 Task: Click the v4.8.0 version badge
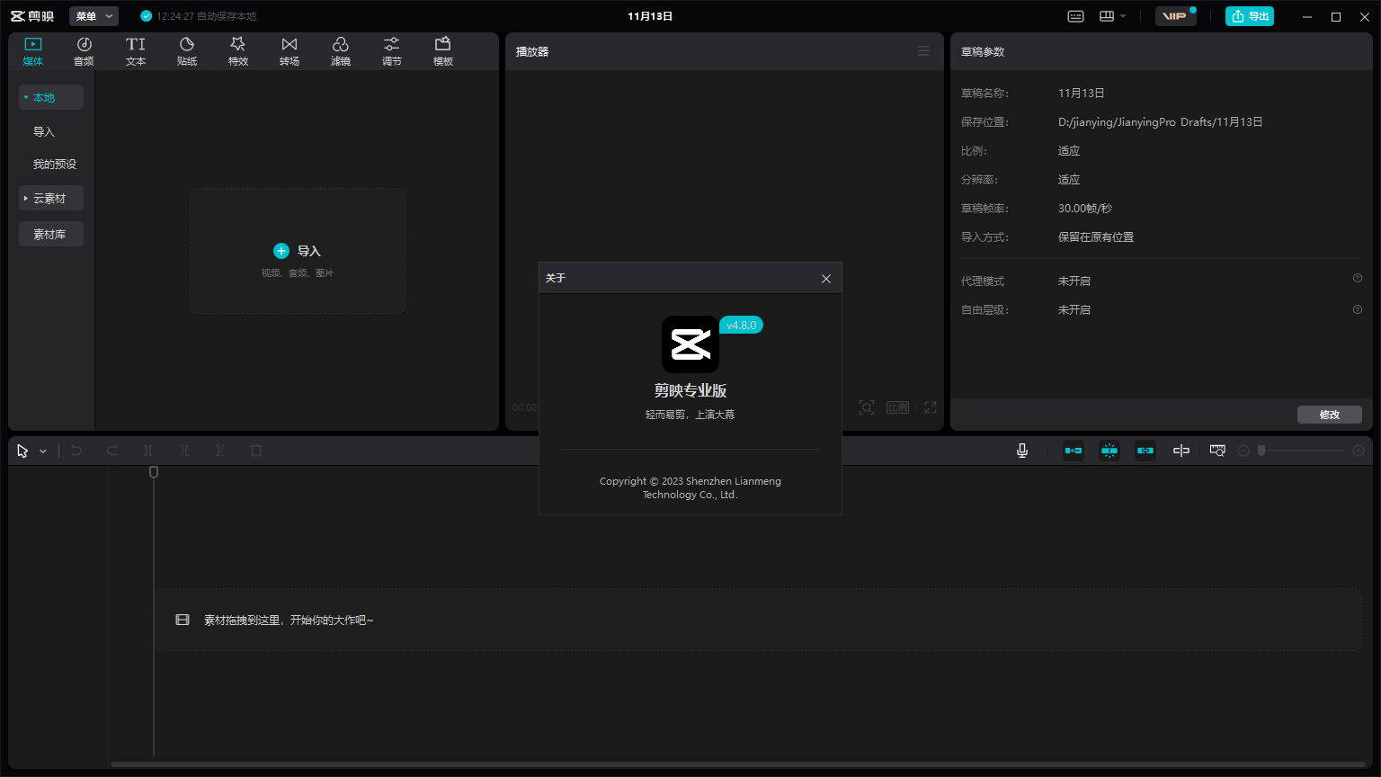[741, 325]
